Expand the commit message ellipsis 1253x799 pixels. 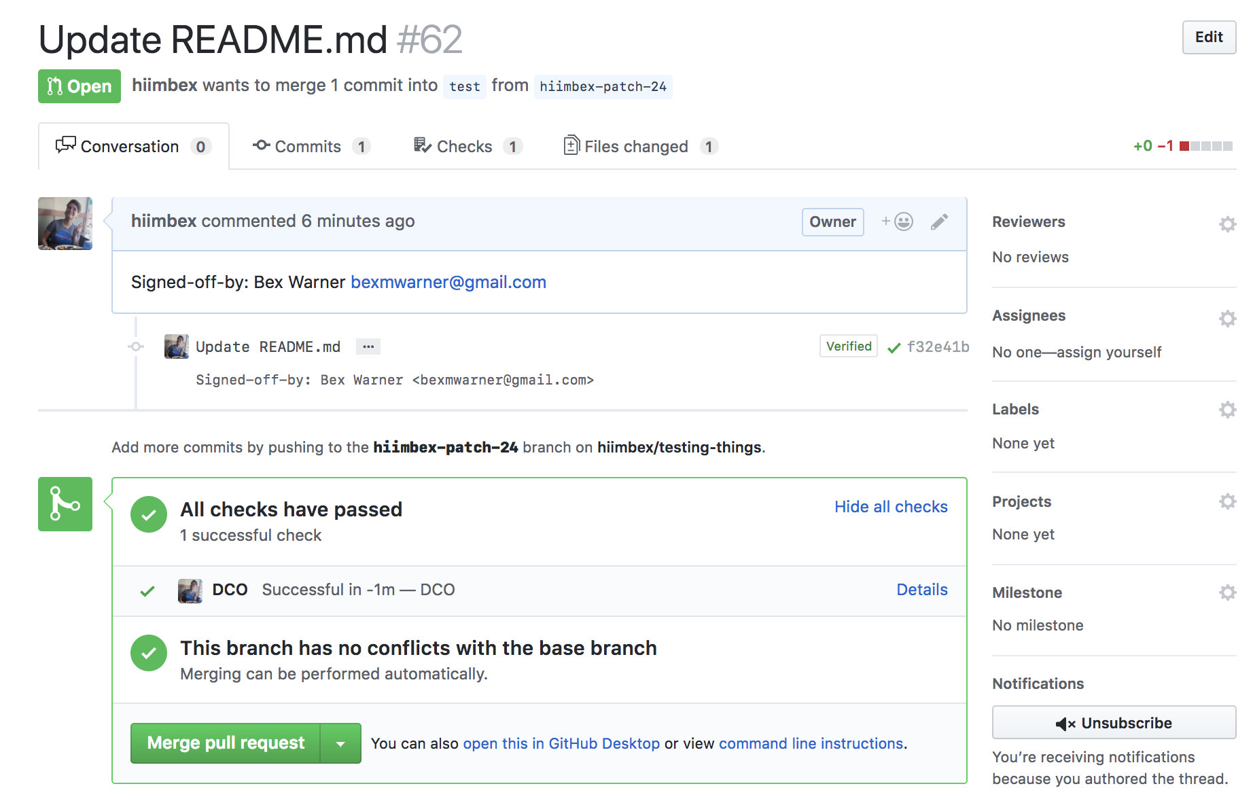coord(368,347)
